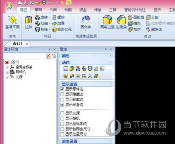The image size is (175, 144).
Task: Enable 显示坐标系统 checkbox
Action: 62,124
